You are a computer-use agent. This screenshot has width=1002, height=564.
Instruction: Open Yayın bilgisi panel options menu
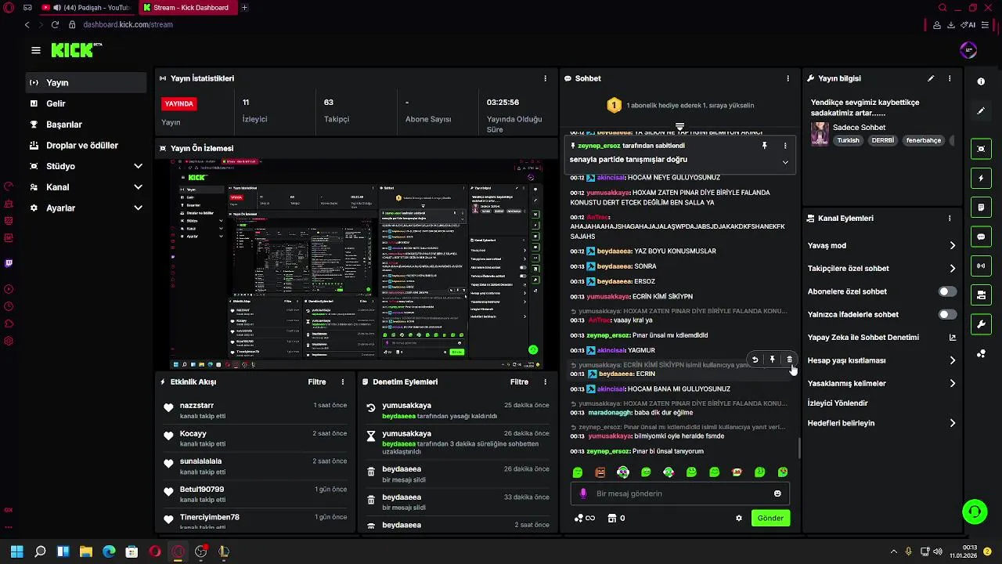point(950,78)
